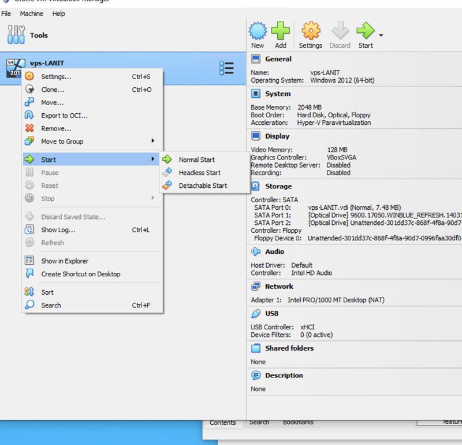Click the USB section header

point(271,314)
